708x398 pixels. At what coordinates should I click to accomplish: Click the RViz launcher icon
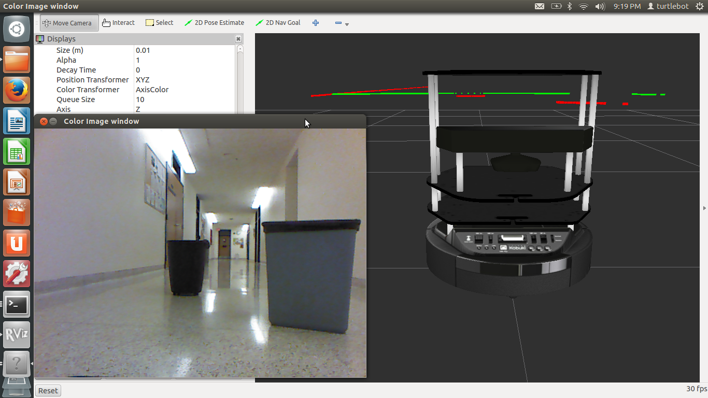coord(17,335)
